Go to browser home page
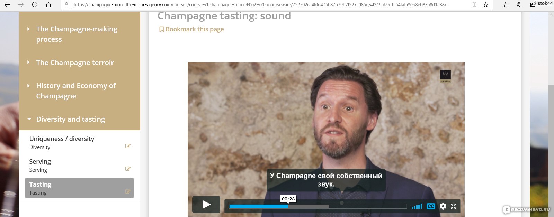This screenshot has width=554, height=217. (x=48, y=5)
